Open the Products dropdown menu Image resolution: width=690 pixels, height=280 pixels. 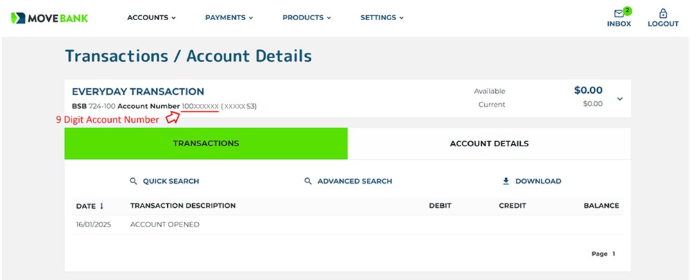[307, 17]
